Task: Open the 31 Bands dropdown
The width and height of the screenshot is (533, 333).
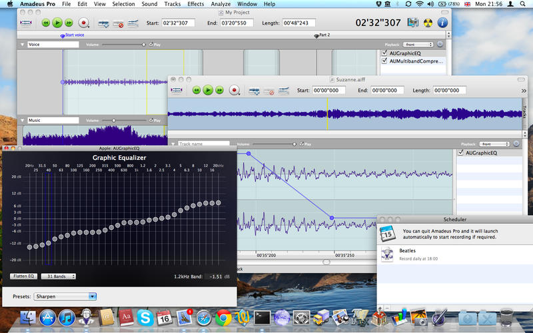Action: point(58,276)
